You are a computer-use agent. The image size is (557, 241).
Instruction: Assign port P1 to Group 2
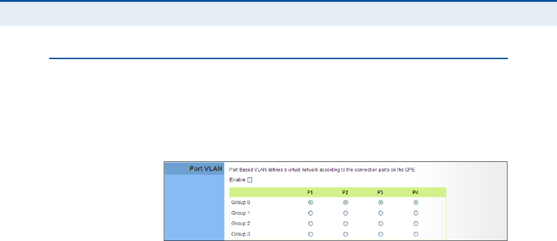(x=310, y=223)
